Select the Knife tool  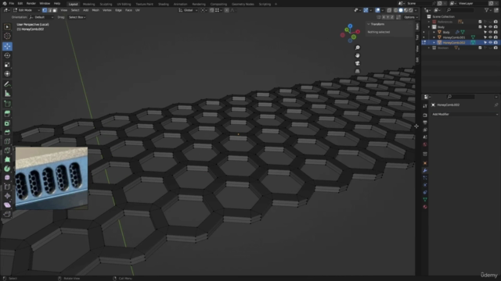(7, 151)
